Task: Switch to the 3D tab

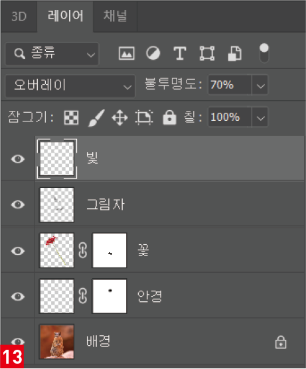Action: point(19,17)
